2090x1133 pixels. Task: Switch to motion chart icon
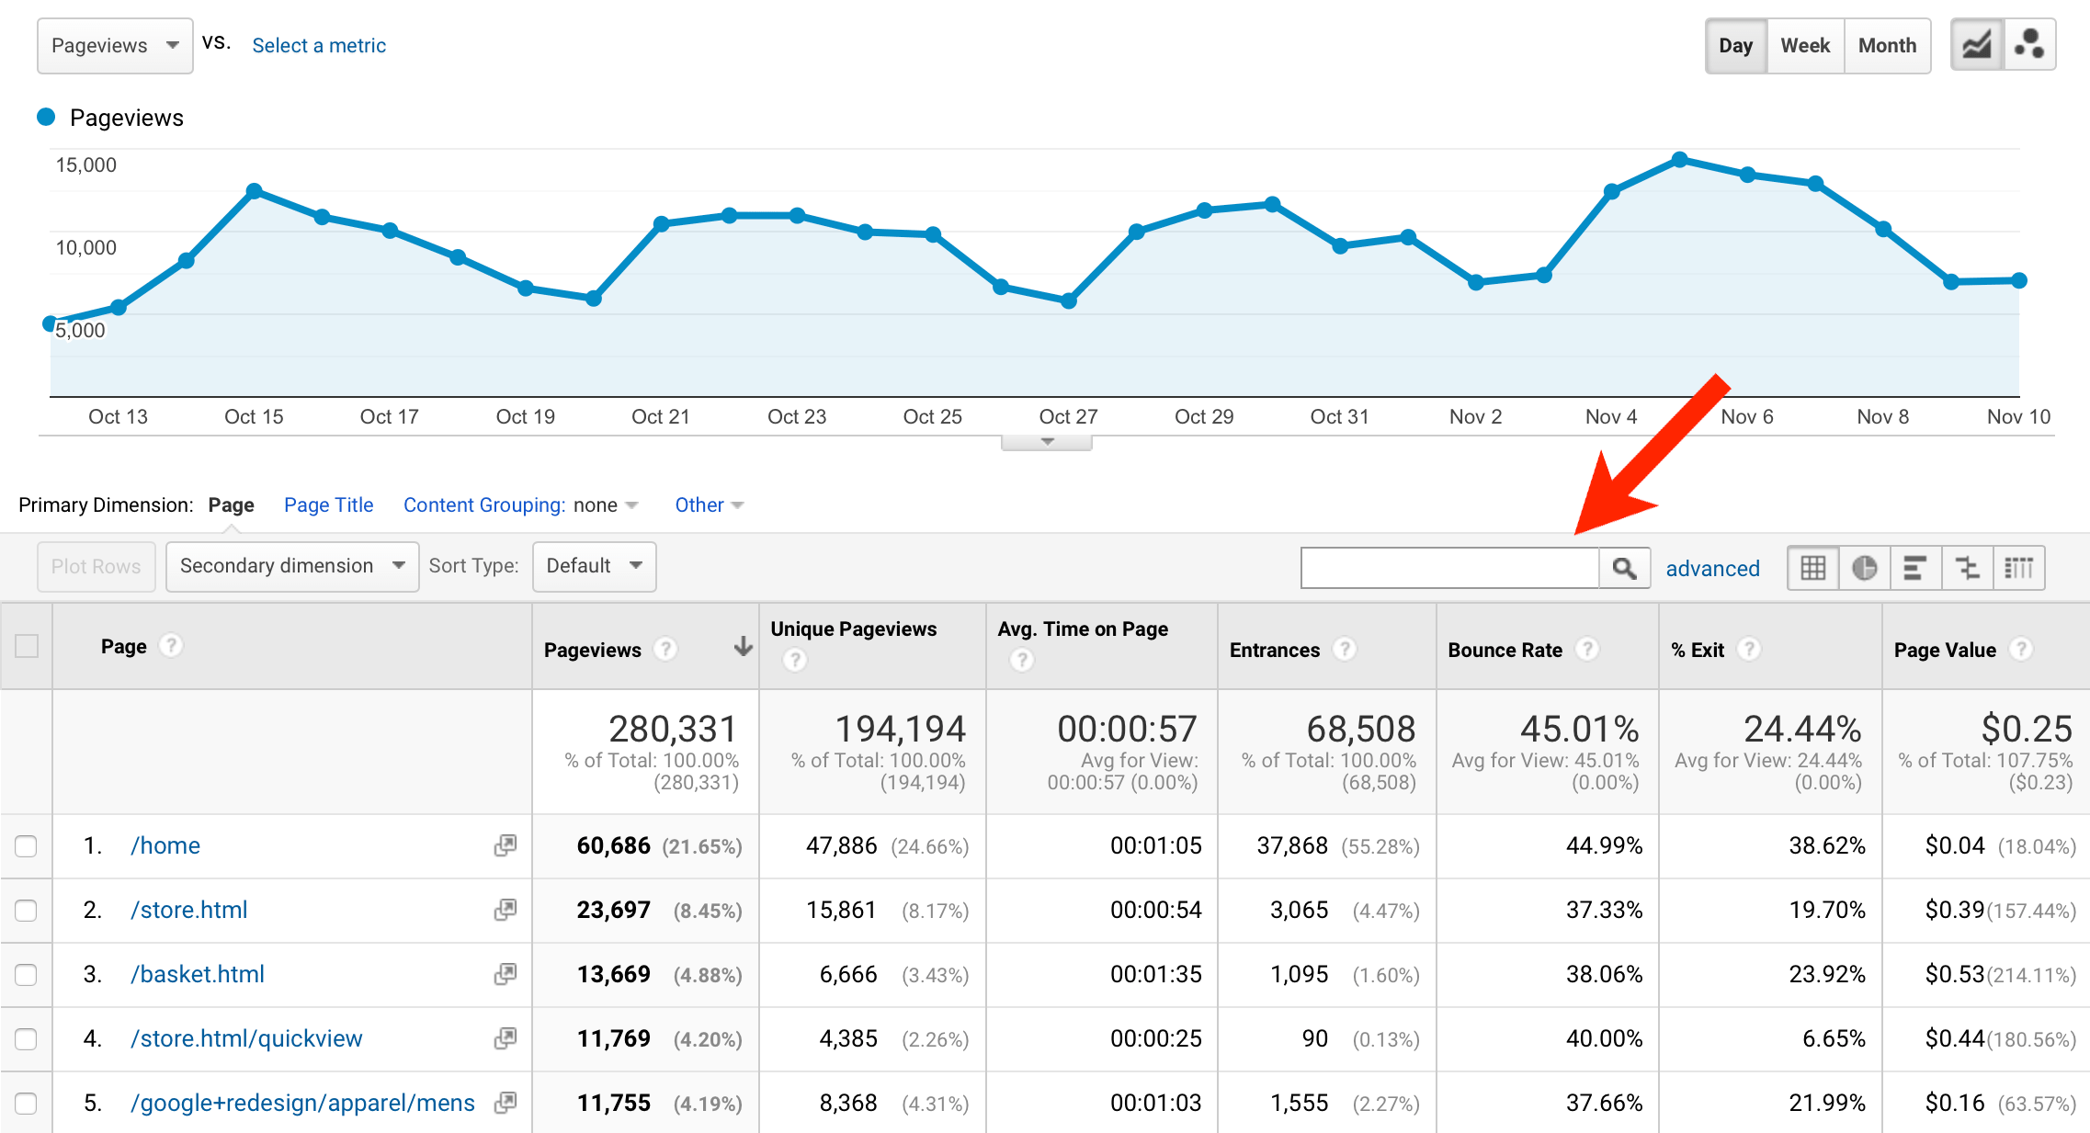(x=2029, y=45)
